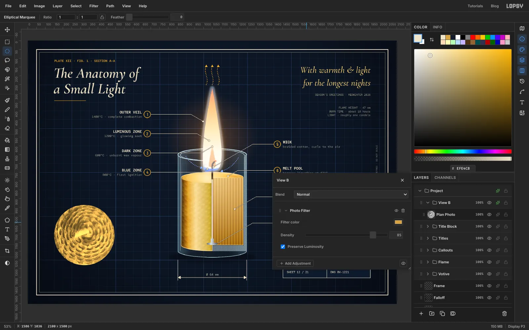Delete selected layer with trash icon
Viewport: 529px width, 330px height.
coord(505,313)
